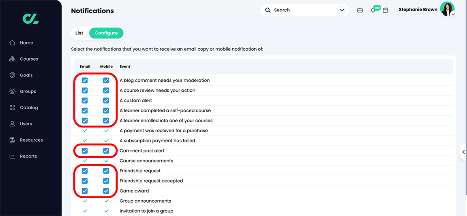Click the Groups people icon
467x216 pixels.
(12, 91)
